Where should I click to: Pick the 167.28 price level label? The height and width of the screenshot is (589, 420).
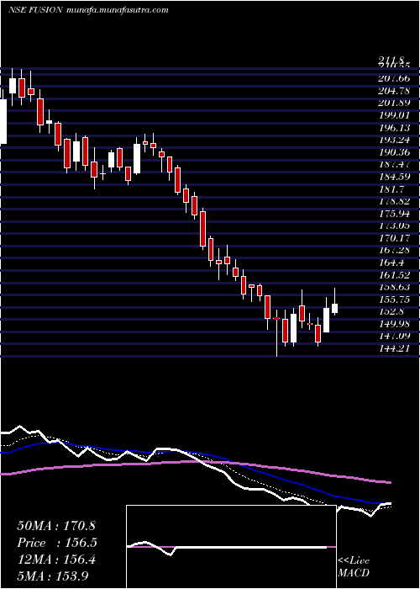[395, 250]
